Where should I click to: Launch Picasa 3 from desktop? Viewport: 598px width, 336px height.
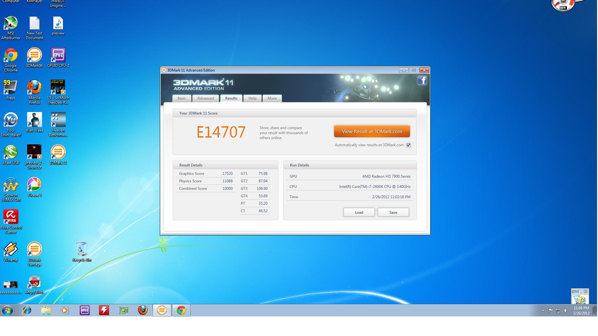pos(34,187)
